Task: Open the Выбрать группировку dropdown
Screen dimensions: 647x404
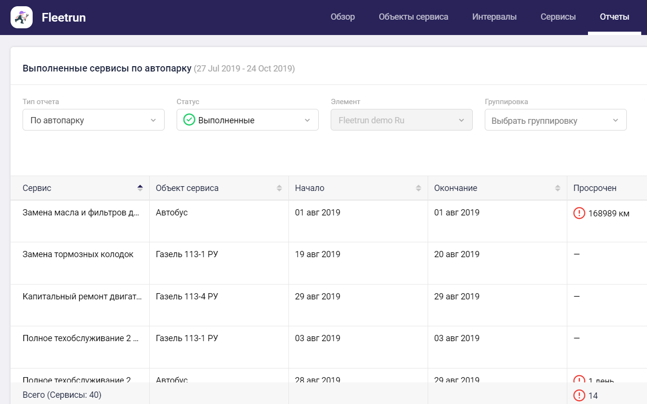Action: [x=556, y=120]
